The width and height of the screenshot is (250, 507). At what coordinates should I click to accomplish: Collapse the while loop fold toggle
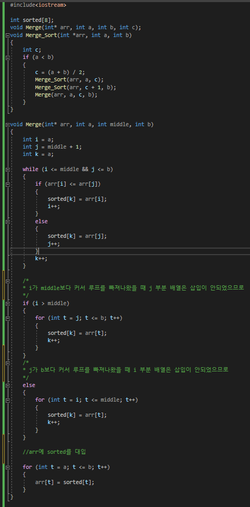[8, 169]
